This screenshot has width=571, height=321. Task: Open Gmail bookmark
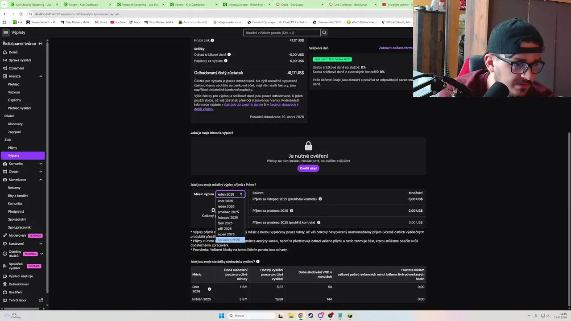(x=101, y=22)
